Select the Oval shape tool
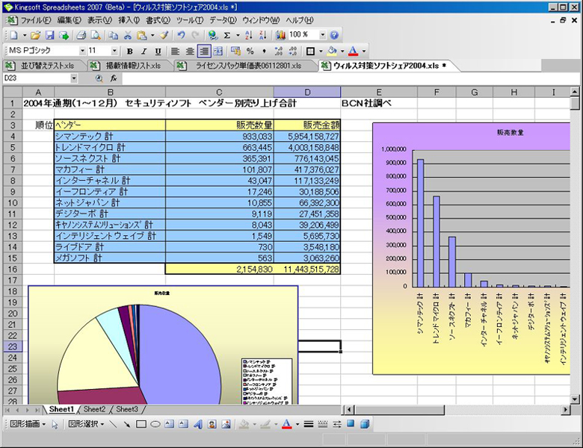Screen dimensions: 583x448 point(155,424)
